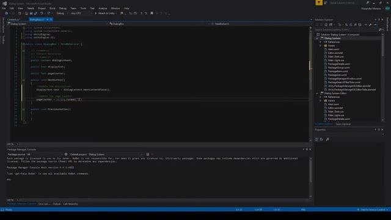
Task: Open the Project menu
Action: click(x=42, y=8)
